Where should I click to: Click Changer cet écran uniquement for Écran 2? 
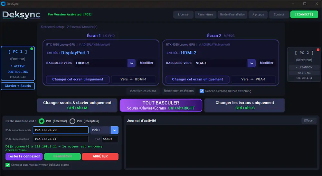197,79
